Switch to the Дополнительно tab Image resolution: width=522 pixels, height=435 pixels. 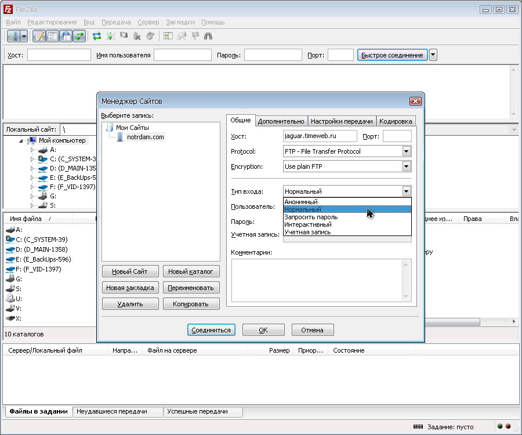pyautogui.click(x=281, y=121)
